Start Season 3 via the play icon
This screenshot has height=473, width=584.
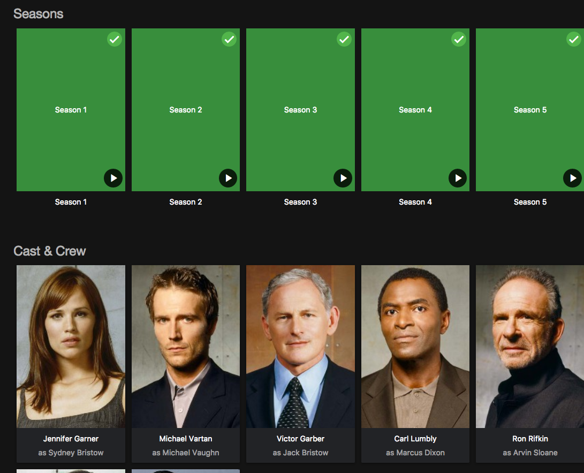coord(343,178)
